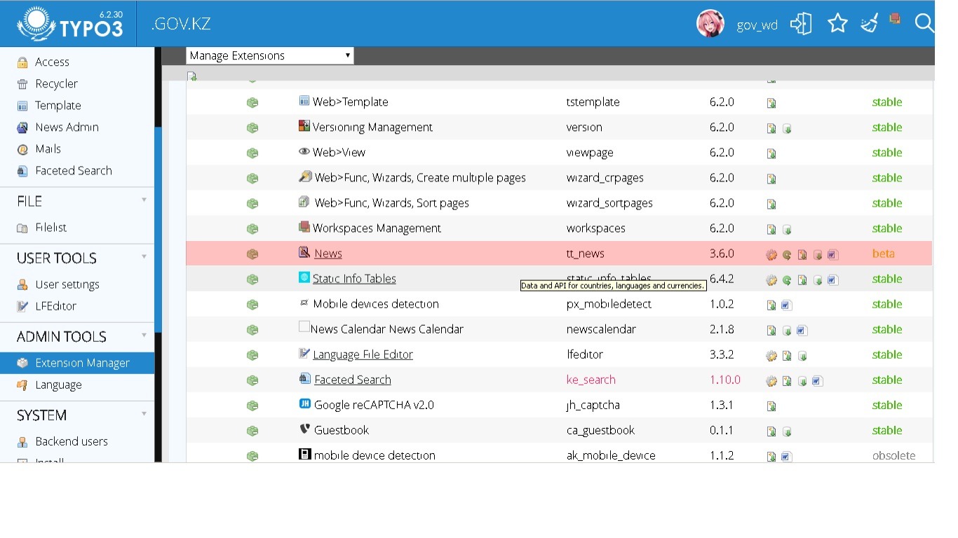Open the manual icon for px_mobiledetect
The width and height of the screenshot is (958, 538).
coord(787,305)
